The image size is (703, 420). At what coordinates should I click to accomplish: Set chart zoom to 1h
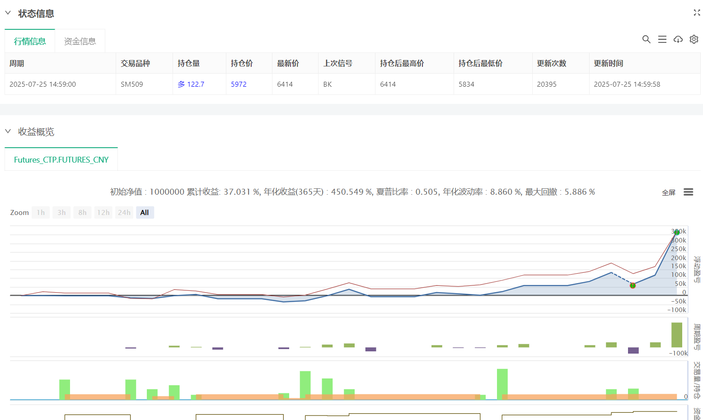pyautogui.click(x=41, y=213)
